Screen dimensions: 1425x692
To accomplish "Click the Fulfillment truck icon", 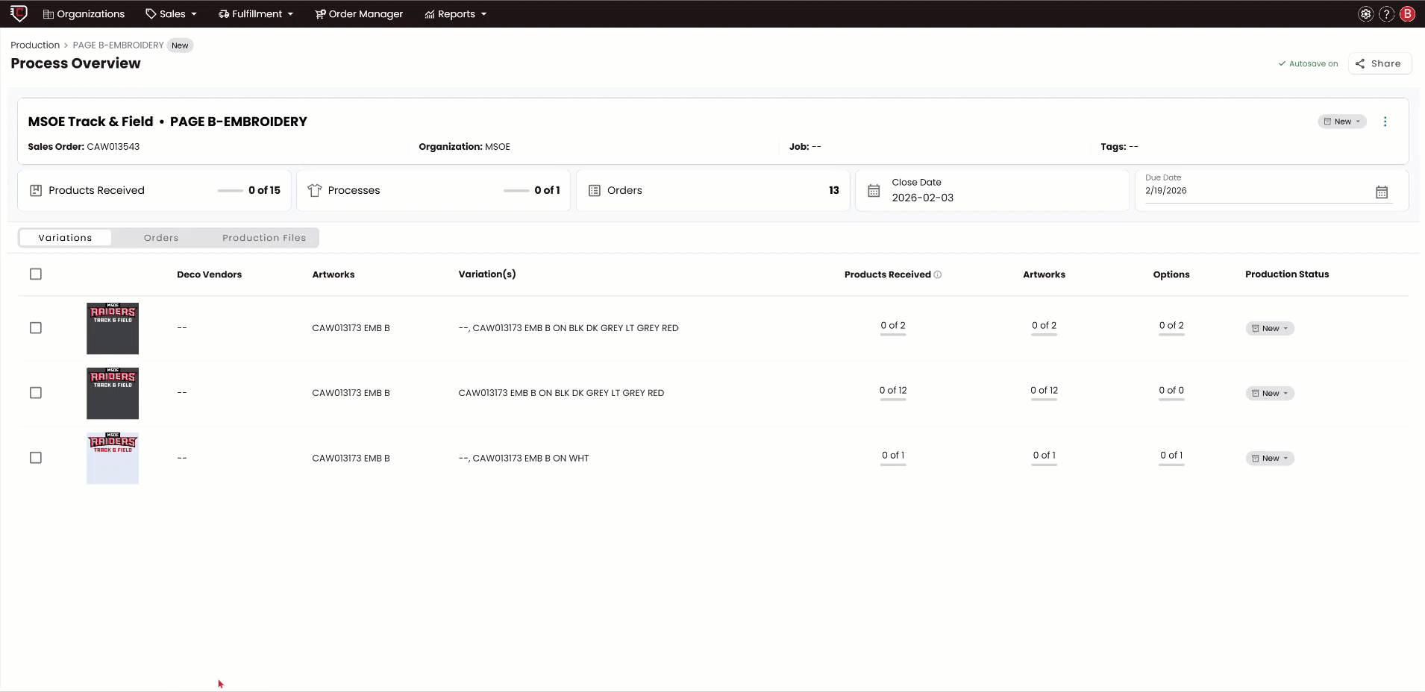I will pyautogui.click(x=222, y=13).
